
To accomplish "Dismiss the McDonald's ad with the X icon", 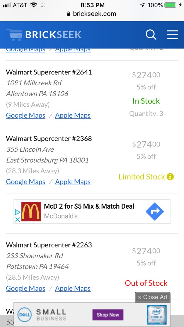I will point(17,219).
